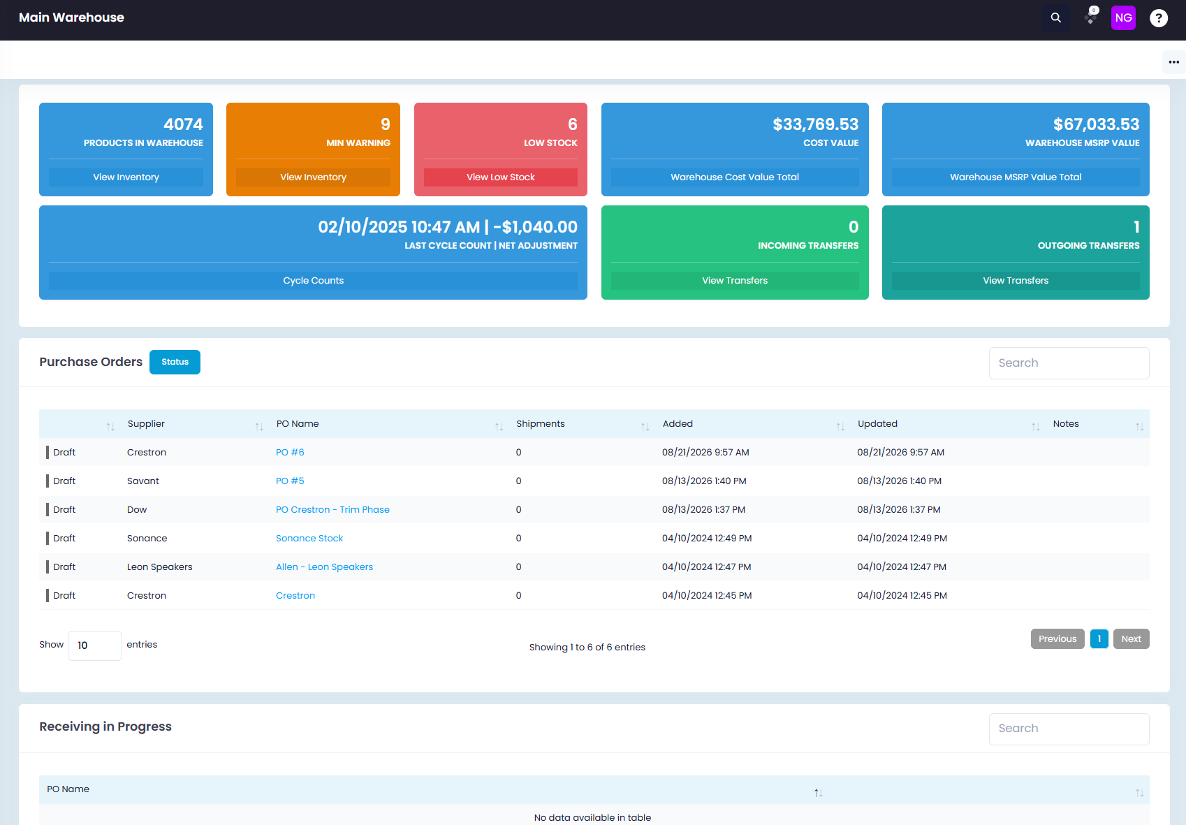Screen dimensions: 1186x825
Task: Open Warehouse MSRP Value Total
Action: click(1016, 177)
